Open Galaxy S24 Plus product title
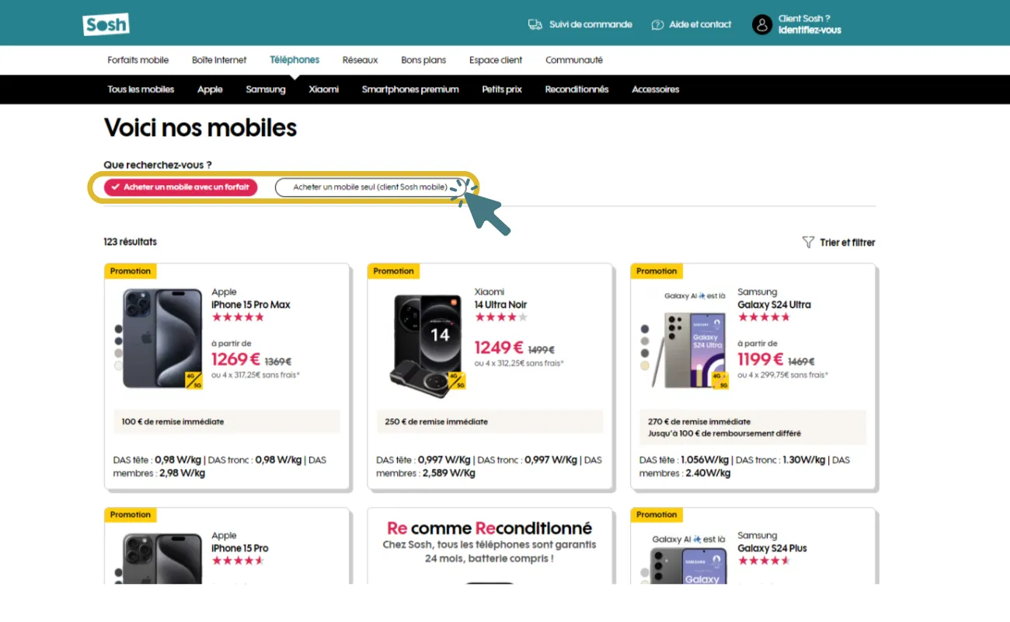 pyautogui.click(x=772, y=548)
